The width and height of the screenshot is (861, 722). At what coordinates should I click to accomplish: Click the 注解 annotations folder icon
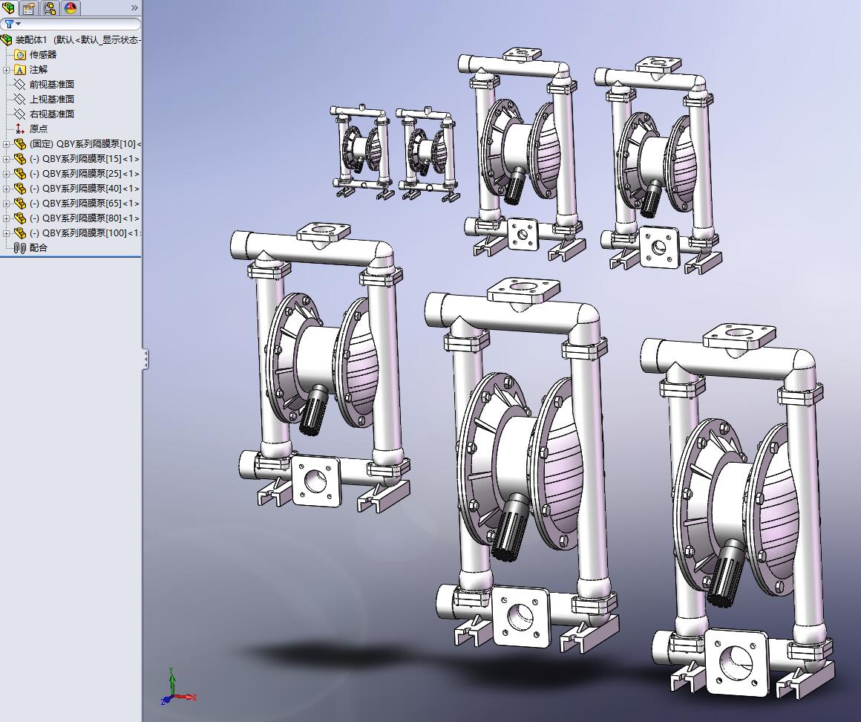click(20, 70)
